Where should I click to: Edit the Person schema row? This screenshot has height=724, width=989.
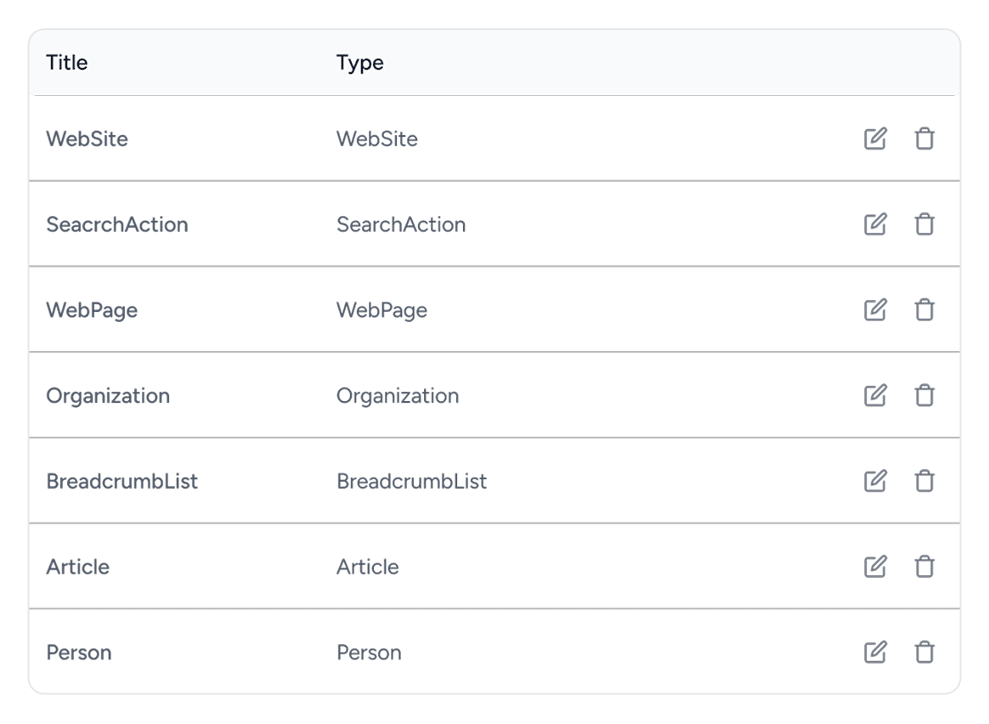pos(875,652)
